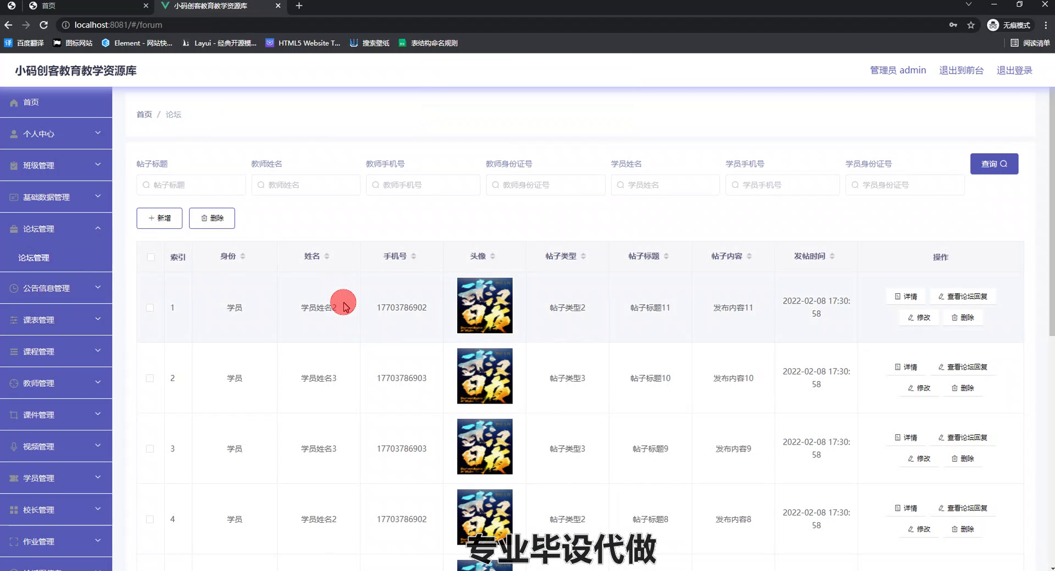Focus the 学员手机号 search field
This screenshot has width=1055, height=571.
point(782,185)
